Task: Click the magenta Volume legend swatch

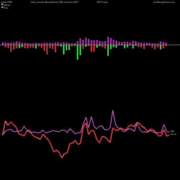Action: click(x=2, y=5)
